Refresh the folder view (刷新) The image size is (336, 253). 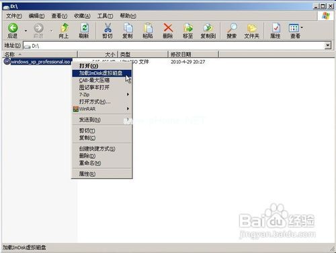(84, 28)
